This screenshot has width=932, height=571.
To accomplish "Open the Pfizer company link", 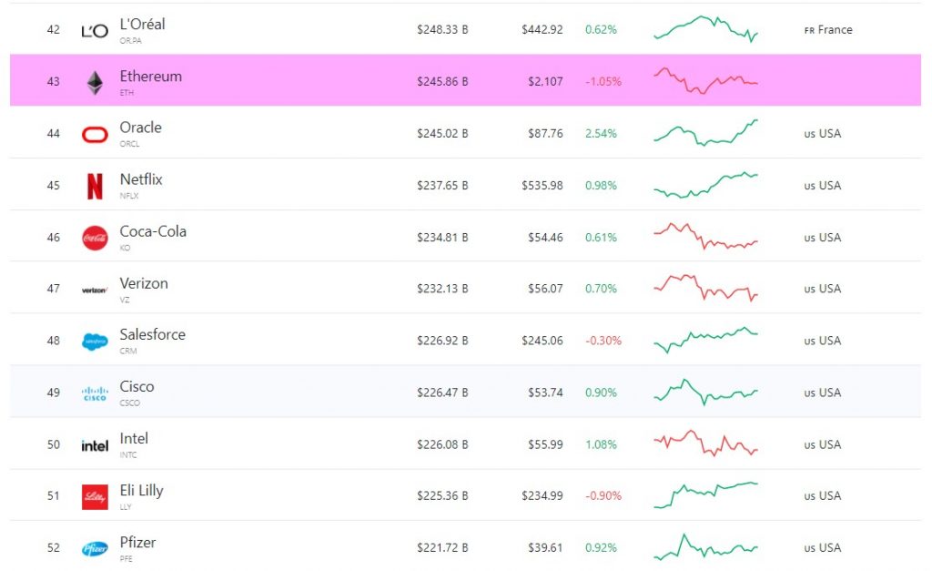I will coord(137,543).
